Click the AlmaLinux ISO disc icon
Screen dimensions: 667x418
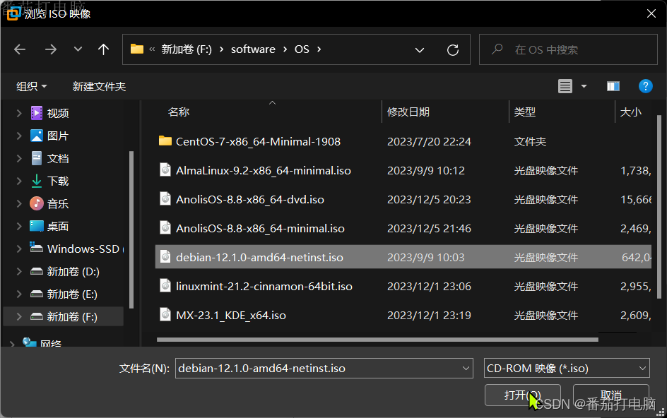[x=165, y=169]
